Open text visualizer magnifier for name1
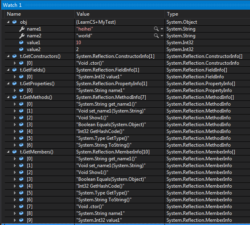Screen dimensions: 250x225 coord(156,29)
